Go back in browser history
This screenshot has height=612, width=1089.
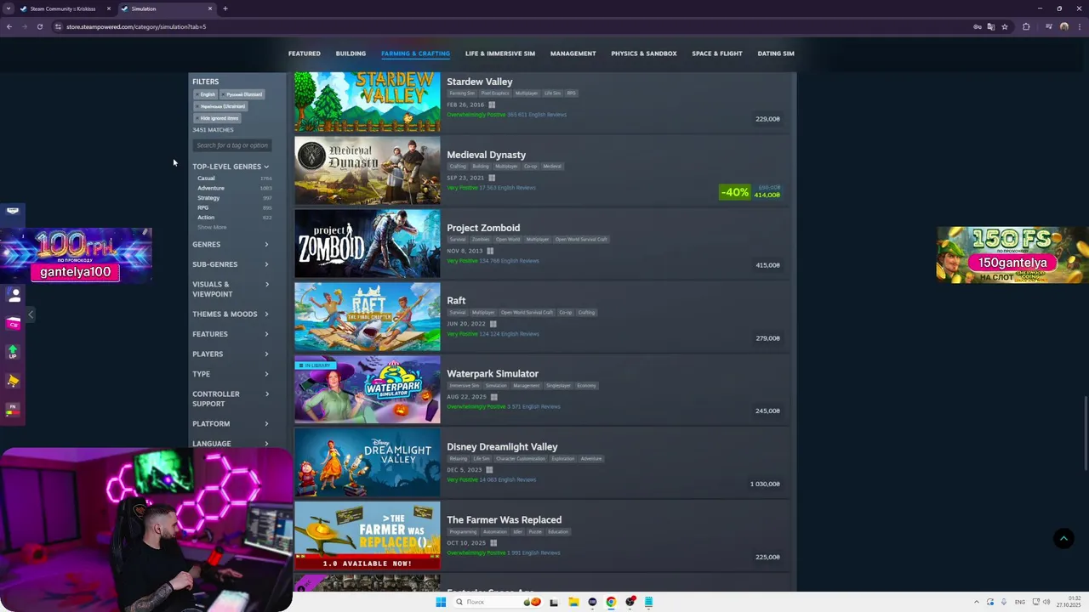click(x=9, y=26)
